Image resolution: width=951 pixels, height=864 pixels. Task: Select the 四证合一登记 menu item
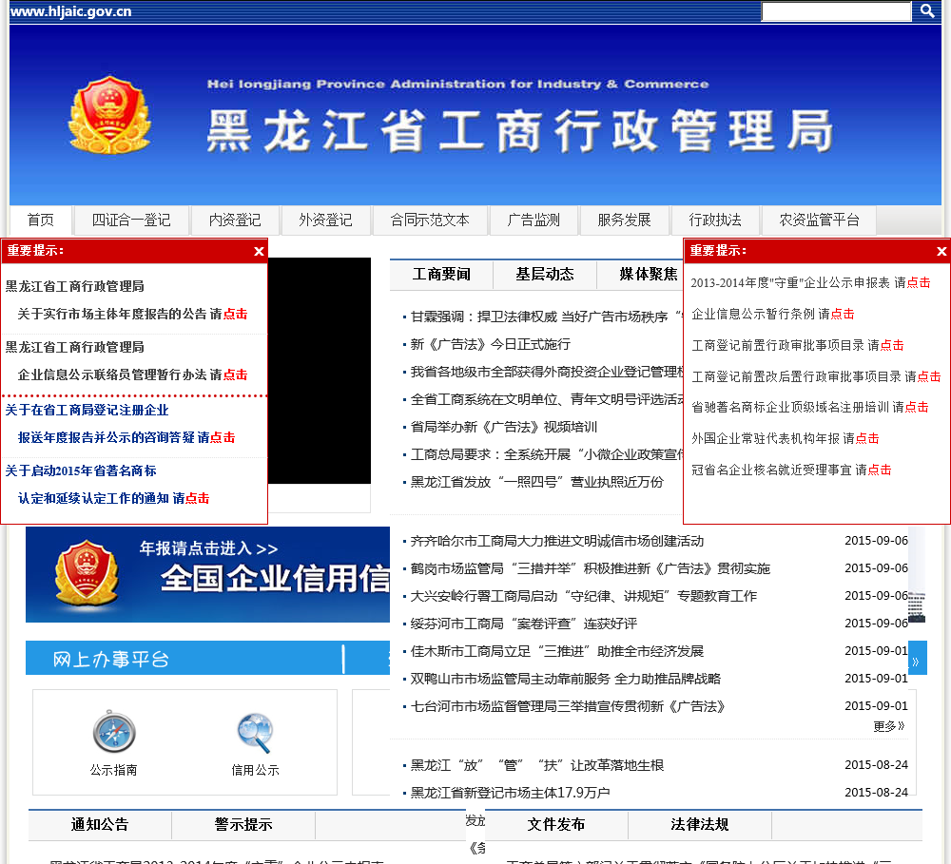point(131,221)
